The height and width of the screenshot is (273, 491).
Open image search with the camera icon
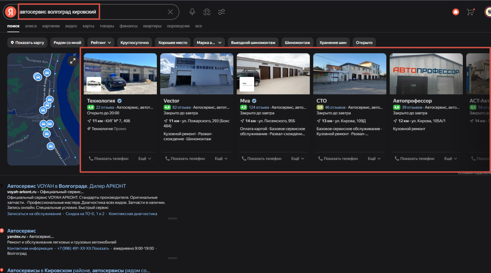(x=207, y=12)
